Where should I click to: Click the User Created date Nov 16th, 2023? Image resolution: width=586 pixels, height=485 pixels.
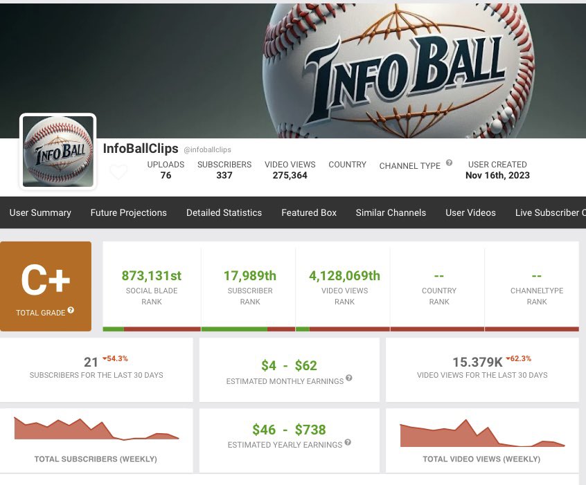point(497,175)
